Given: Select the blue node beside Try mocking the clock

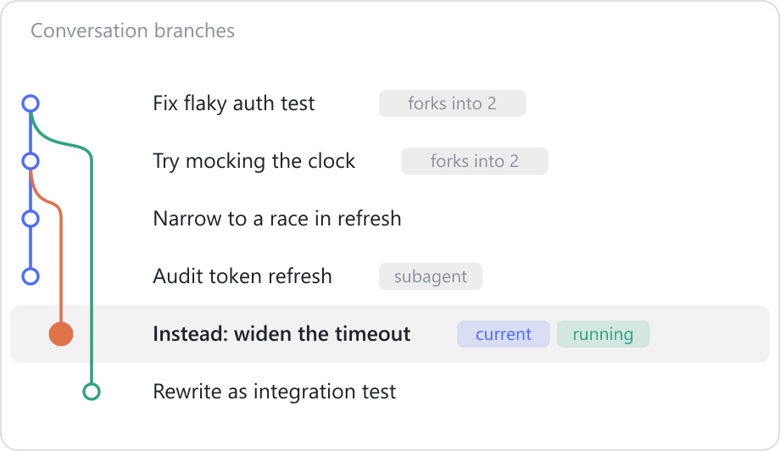Looking at the screenshot, I should (31, 161).
